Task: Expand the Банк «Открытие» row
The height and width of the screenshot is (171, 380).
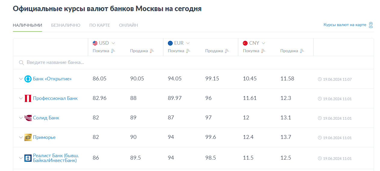Action: [x=21, y=79]
